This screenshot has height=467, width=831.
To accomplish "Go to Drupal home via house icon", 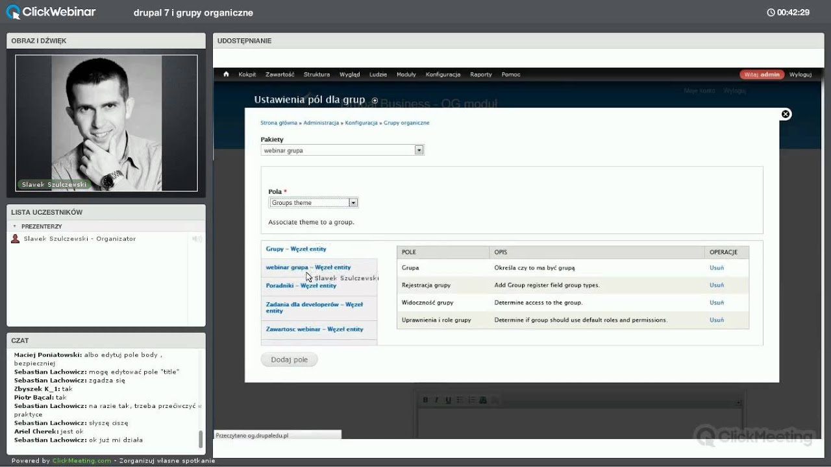I will click(226, 74).
